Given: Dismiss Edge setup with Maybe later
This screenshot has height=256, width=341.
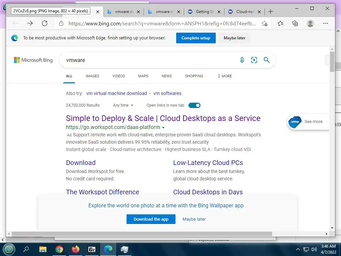Looking at the screenshot, I should click(x=234, y=38).
